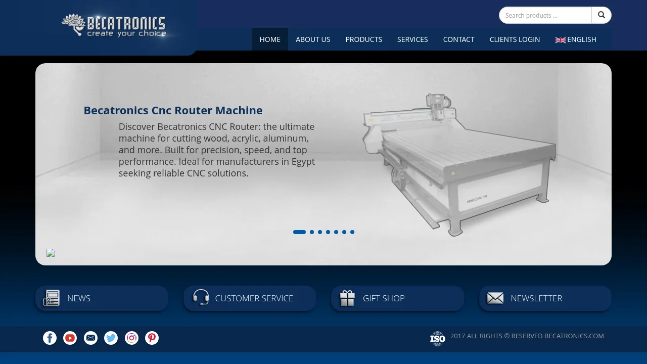Open the Gift Shop button
647x364 pixels.
point(397,298)
